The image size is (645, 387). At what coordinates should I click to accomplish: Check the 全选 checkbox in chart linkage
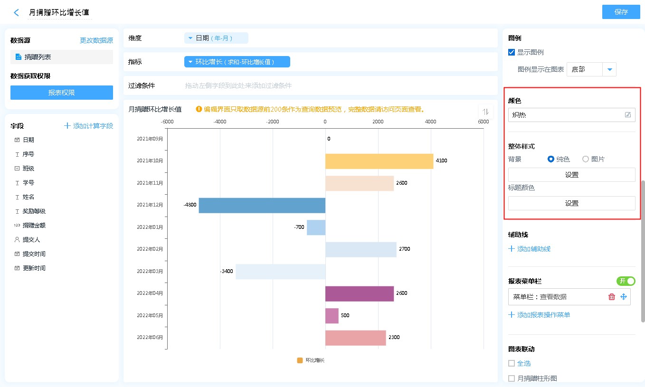coord(512,363)
